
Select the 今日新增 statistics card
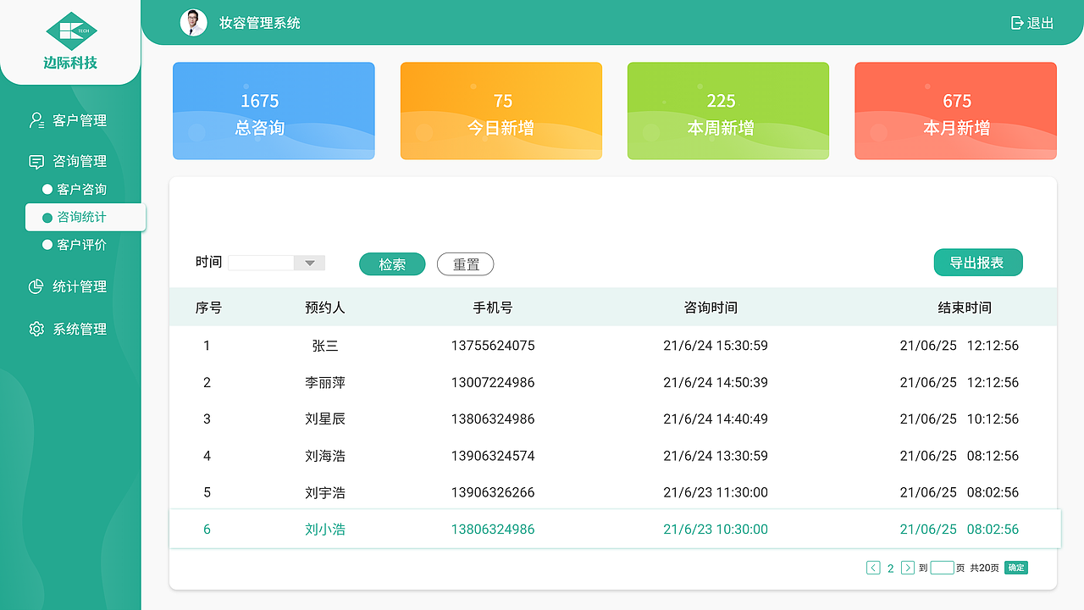coord(501,110)
